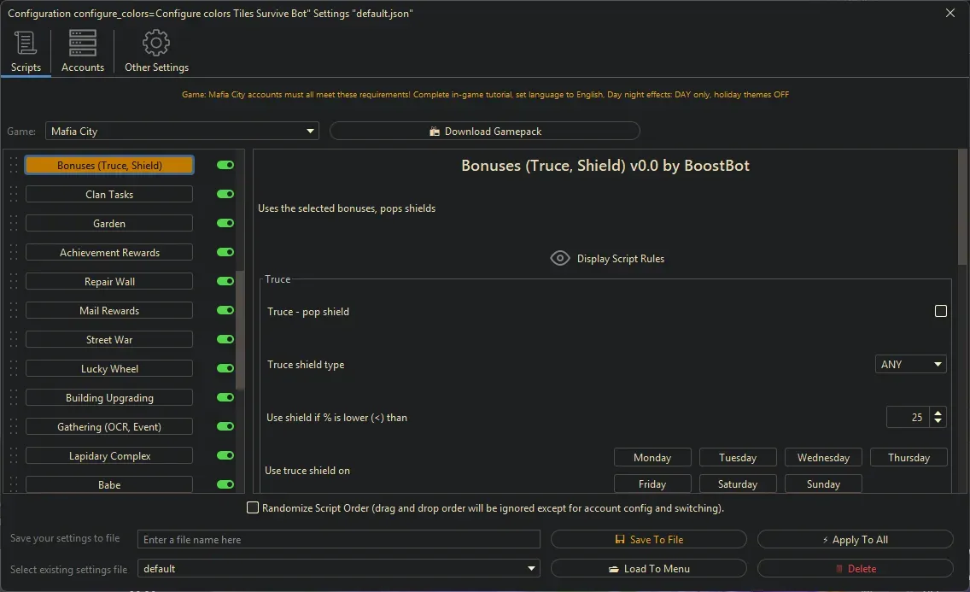Check the Randomize Script Order box
Image resolution: width=970 pixels, height=592 pixels.
(x=253, y=508)
